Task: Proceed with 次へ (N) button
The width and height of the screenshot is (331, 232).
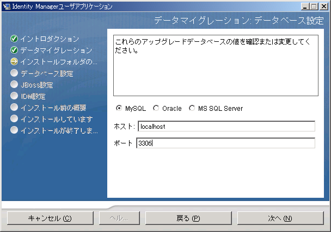Action: click(x=280, y=218)
